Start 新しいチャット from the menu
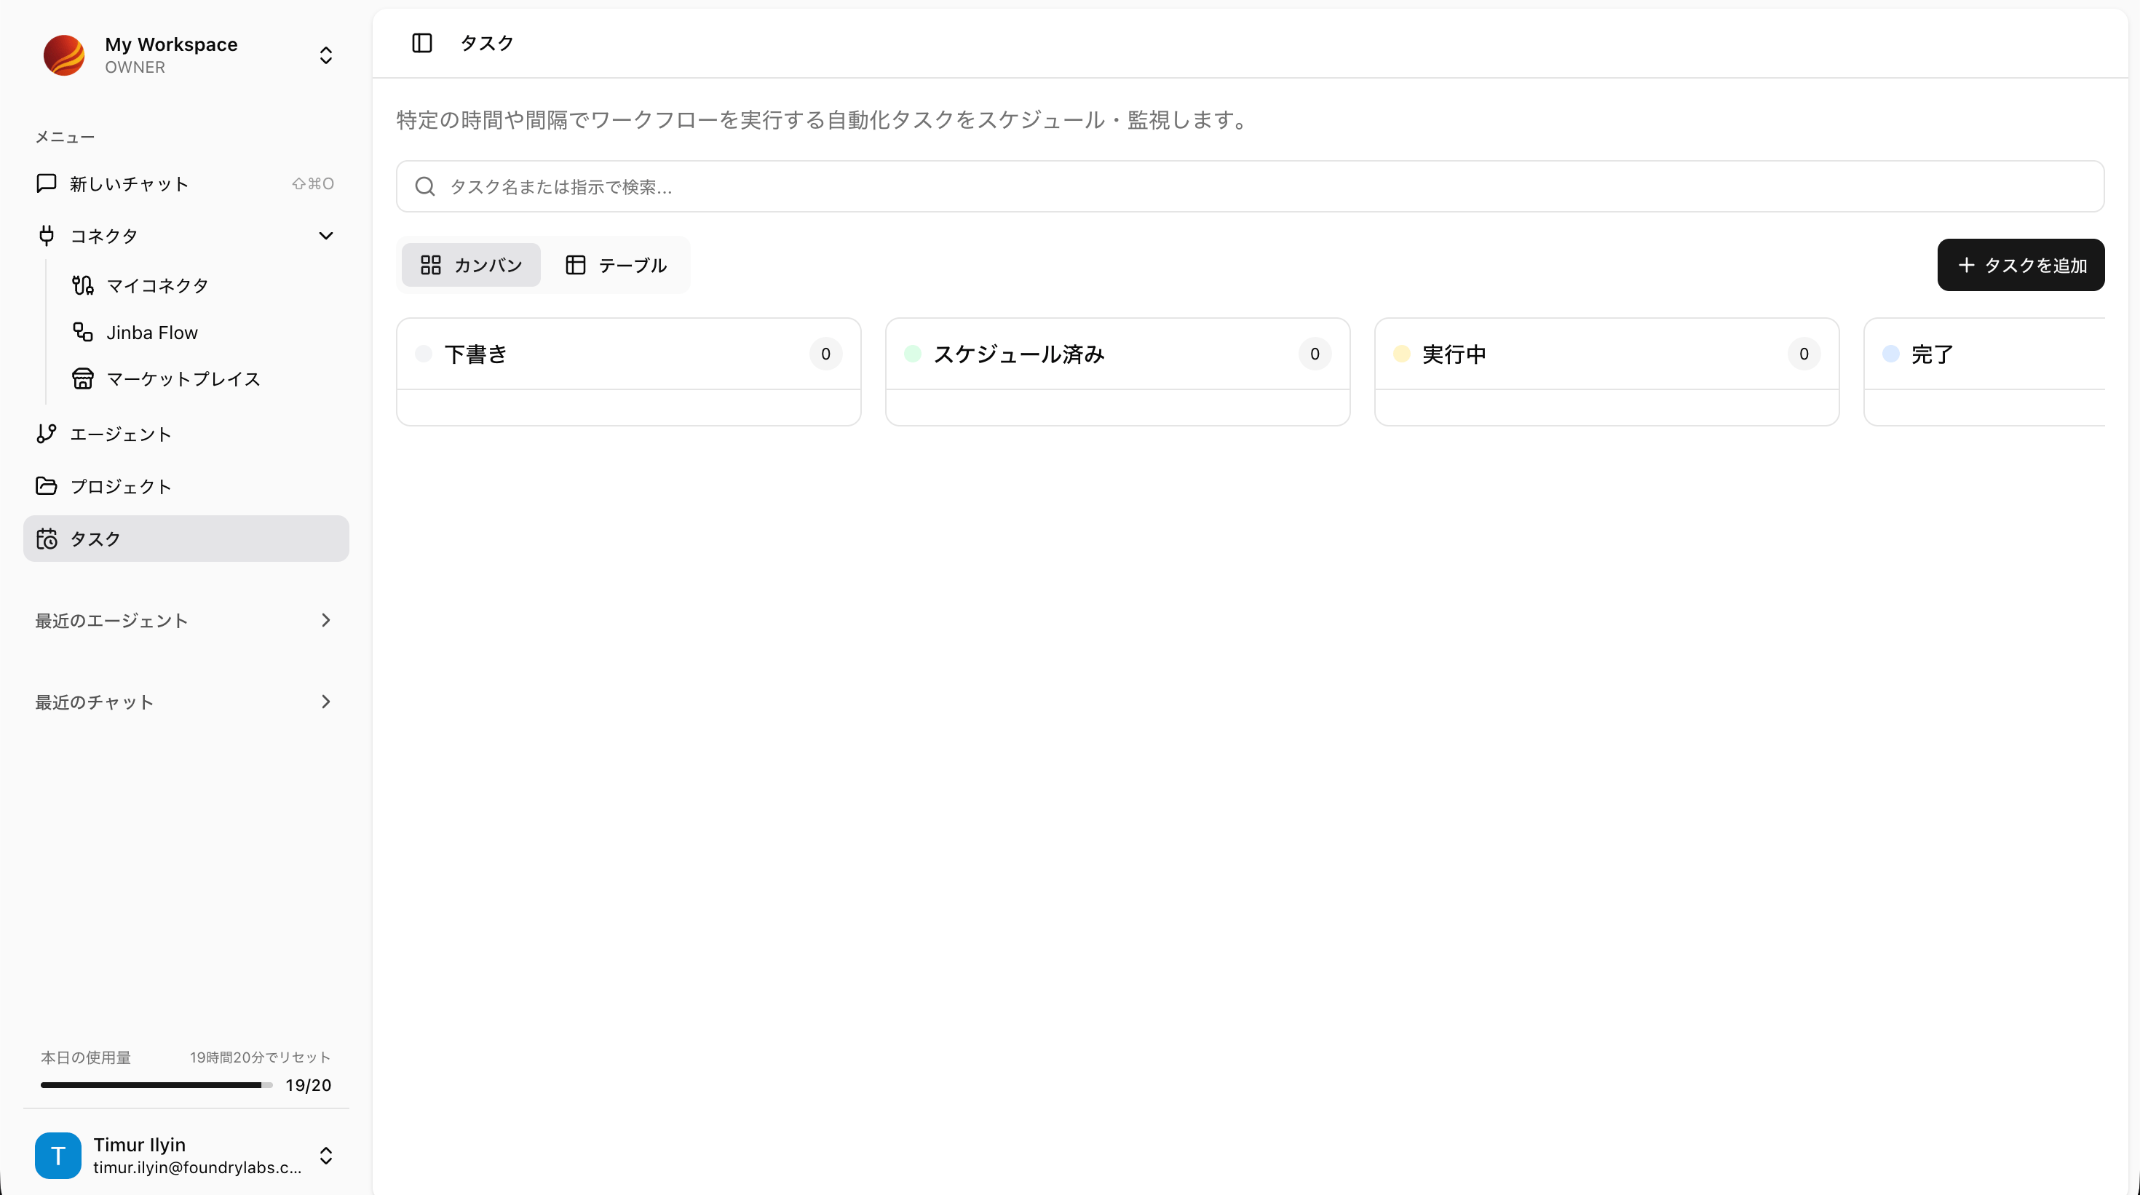This screenshot has width=2140, height=1195. [x=186, y=183]
